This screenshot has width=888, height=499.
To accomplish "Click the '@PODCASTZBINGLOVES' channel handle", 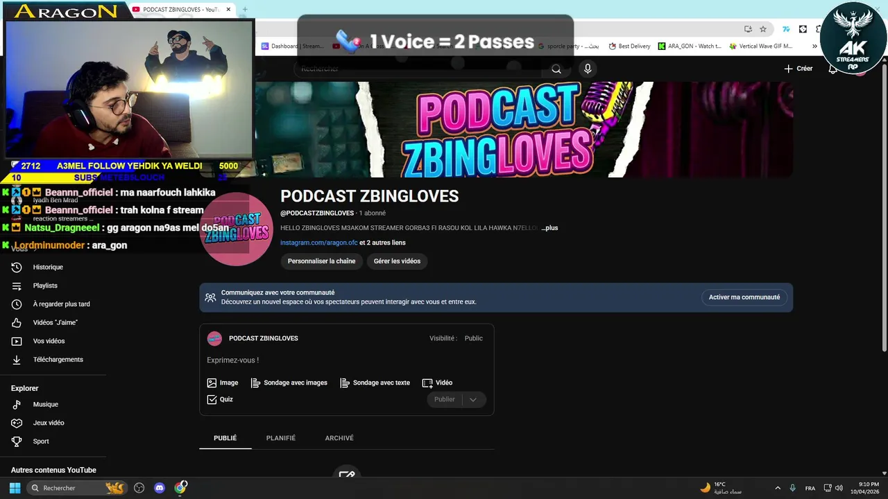I will tap(317, 213).
